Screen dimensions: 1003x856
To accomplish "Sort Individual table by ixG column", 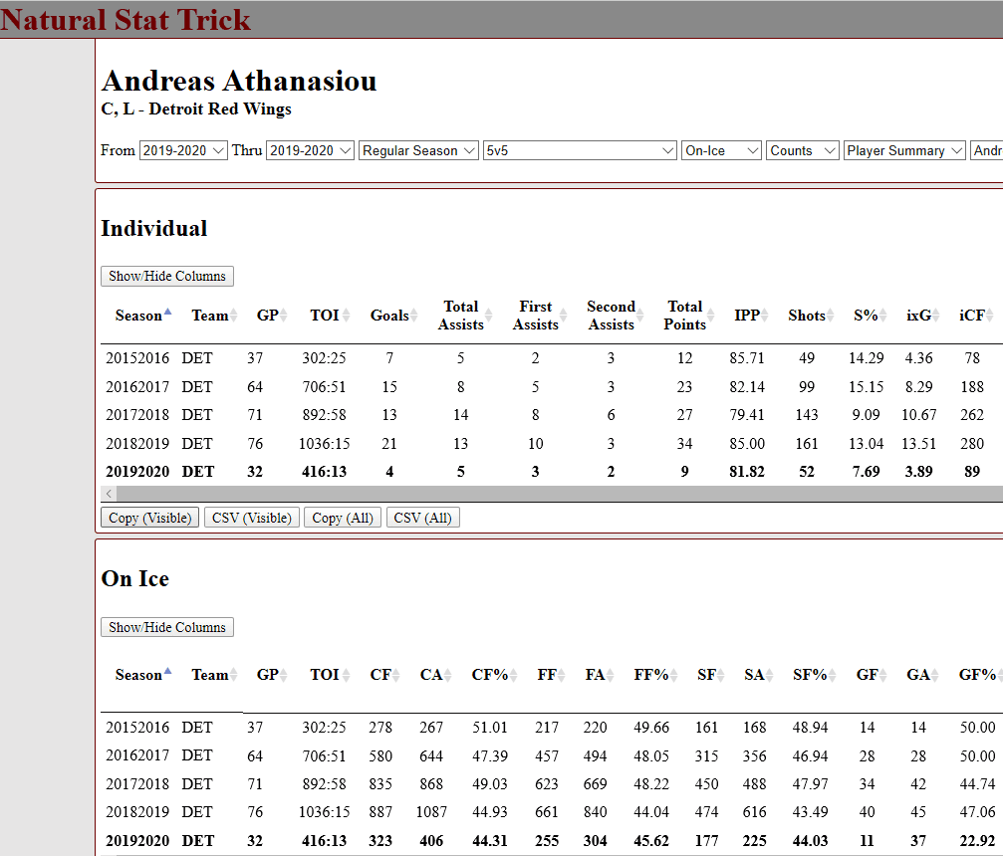I will 919,316.
